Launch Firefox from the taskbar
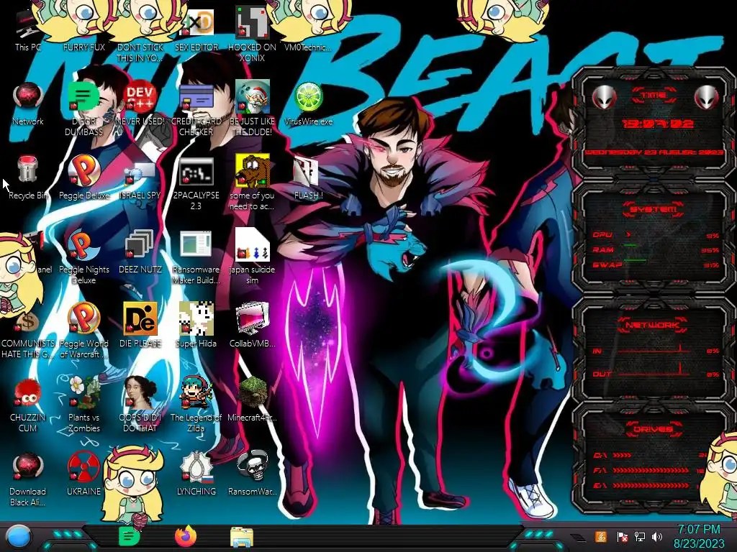This screenshot has width=737, height=552. [x=186, y=536]
